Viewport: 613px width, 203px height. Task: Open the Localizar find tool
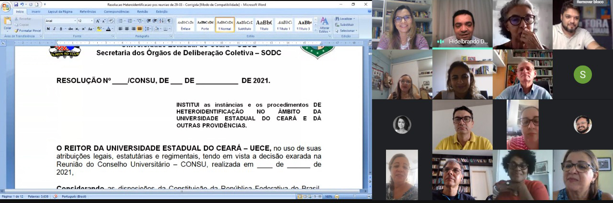point(345,19)
